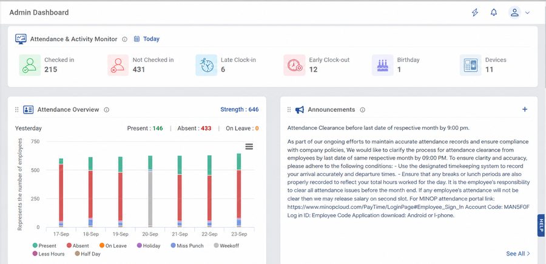Click the 23-Sep green present bar segment
Image resolution: width=546 pixels, height=264 pixels.
click(239, 161)
